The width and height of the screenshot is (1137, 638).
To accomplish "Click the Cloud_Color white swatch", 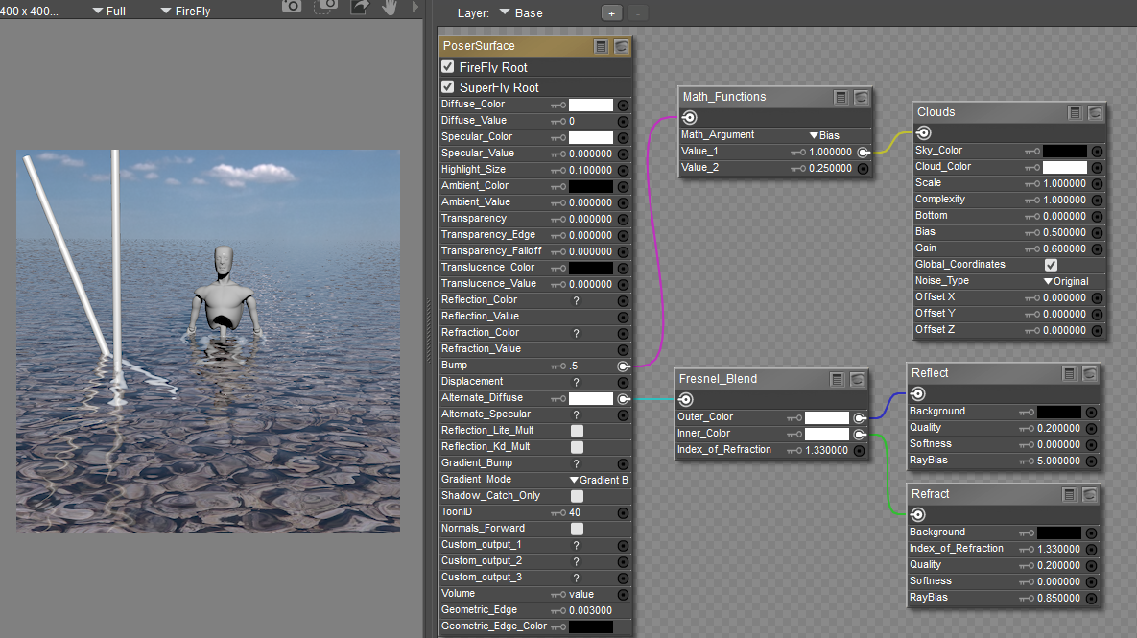I will 1064,167.
